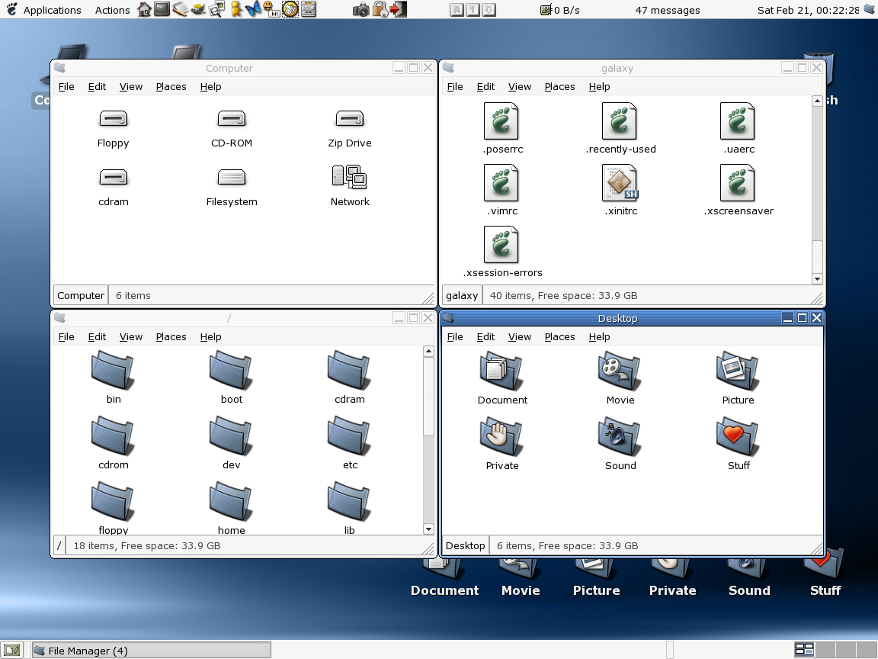This screenshot has height=659, width=878.
Task: Click down arrow on root window scrollbar
Action: pos(428,529)
